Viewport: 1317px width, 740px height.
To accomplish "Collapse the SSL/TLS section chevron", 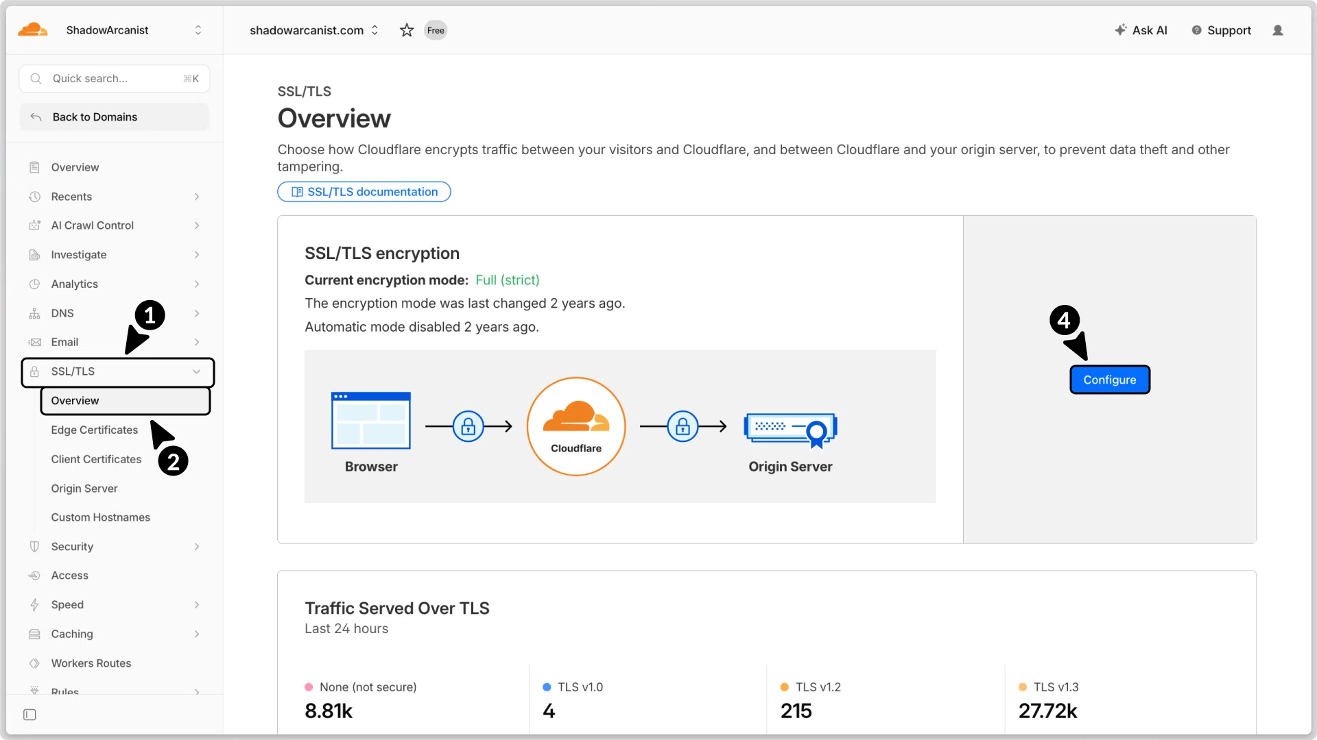I will pos(197,371).
